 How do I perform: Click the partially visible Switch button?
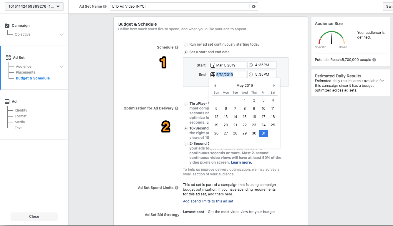point(388,6)
